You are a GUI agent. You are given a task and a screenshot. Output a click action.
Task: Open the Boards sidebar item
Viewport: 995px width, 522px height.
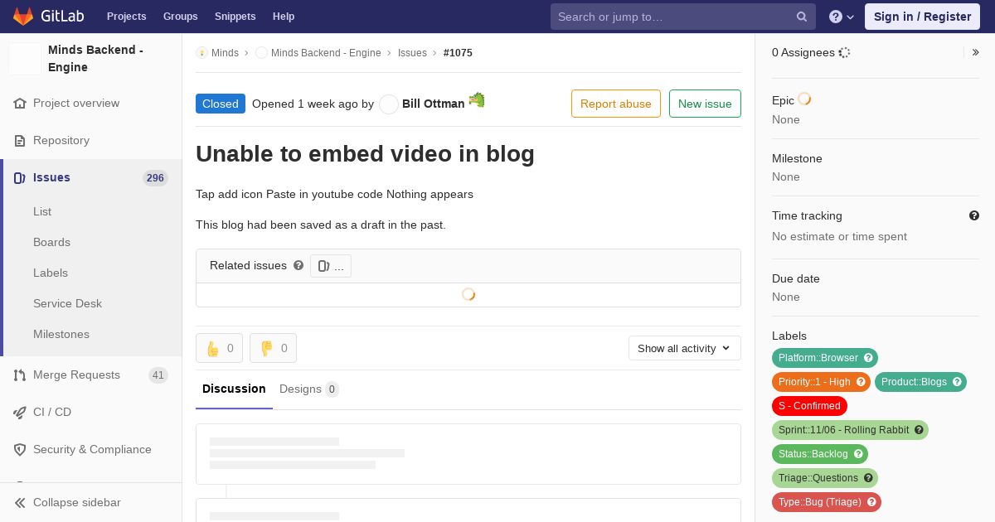click(x=51, y=242)
